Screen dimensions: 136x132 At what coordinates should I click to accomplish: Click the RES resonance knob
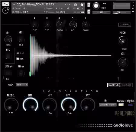pos(8,56)
